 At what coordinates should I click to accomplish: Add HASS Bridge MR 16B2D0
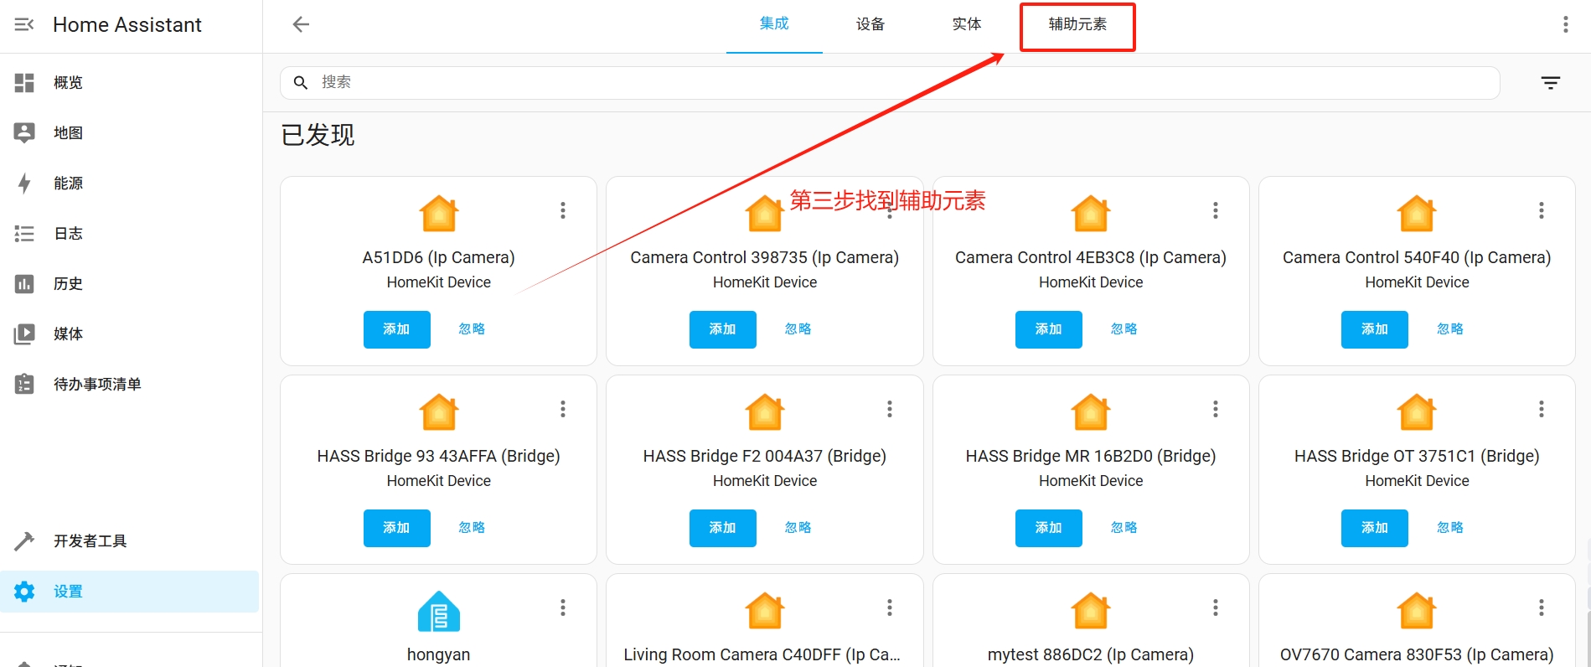click(x=1048, y=528)
